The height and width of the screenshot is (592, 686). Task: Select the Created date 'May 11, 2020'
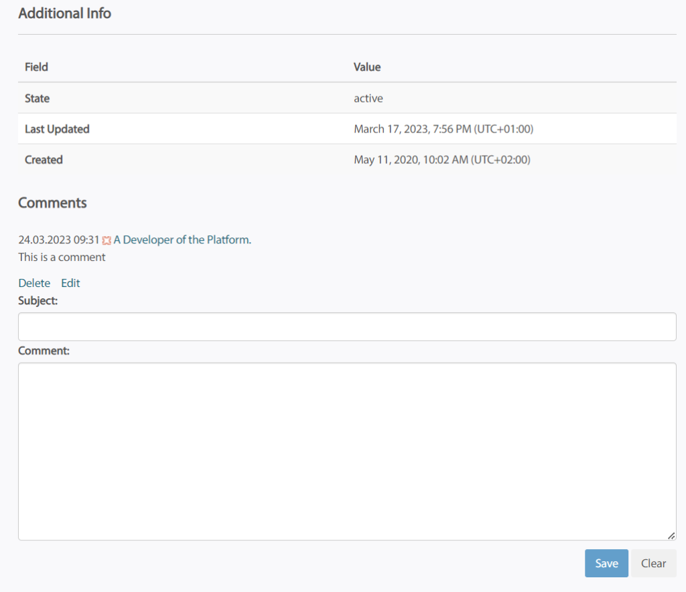click(386, 159)
